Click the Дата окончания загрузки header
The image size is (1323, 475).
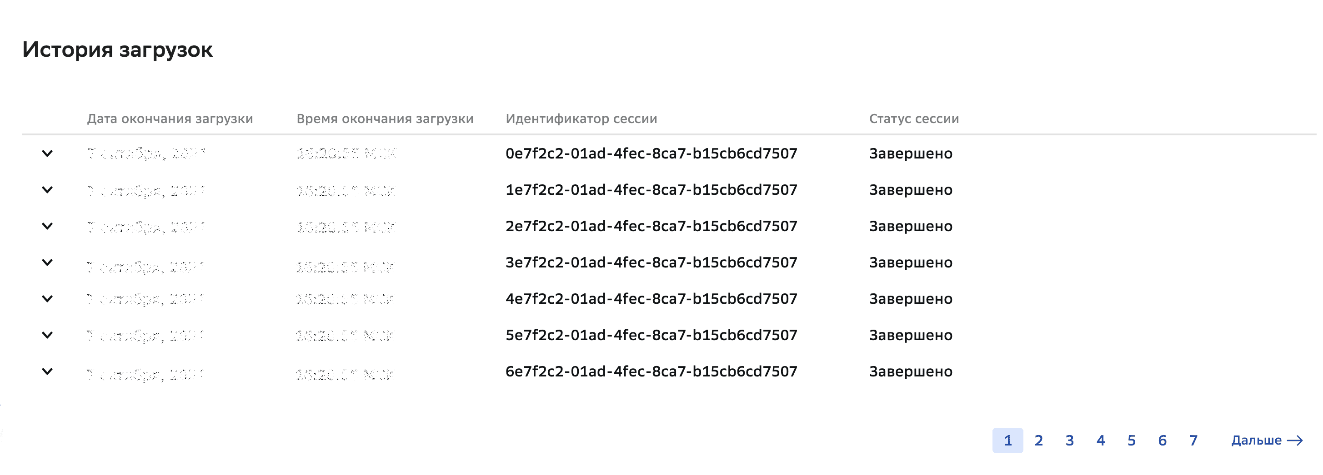click(x=170, y=119)
